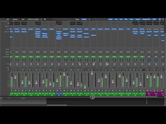Open Chan EQ plugin on Aux 2 strip

[156, 32]
